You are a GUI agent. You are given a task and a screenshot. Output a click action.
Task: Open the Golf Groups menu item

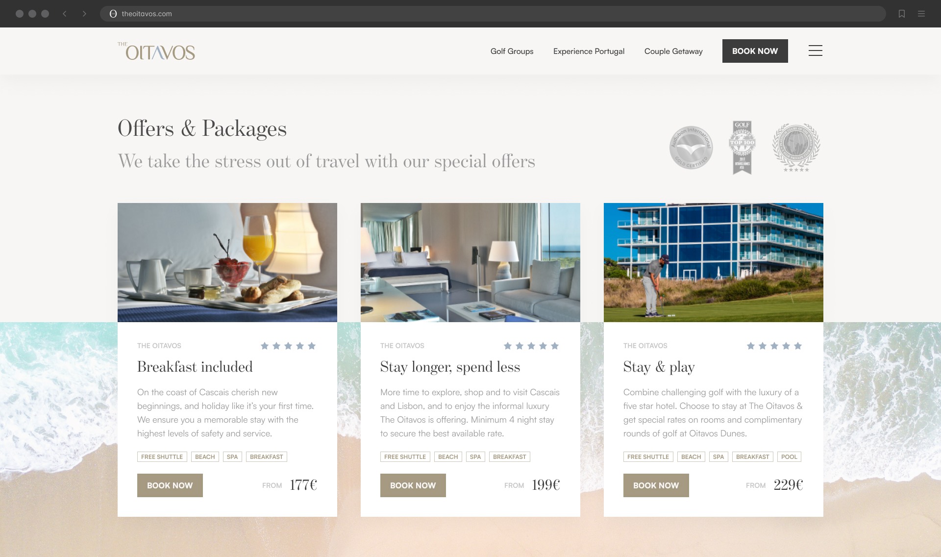(512, 51)
